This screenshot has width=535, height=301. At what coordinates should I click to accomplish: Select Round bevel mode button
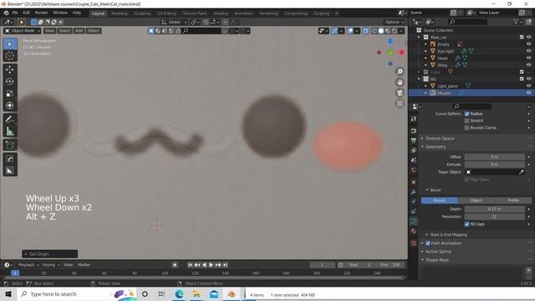pos(439,201)
